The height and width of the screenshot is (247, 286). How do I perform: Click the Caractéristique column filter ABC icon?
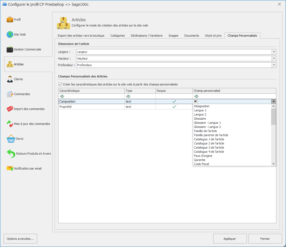coord(62,96)
